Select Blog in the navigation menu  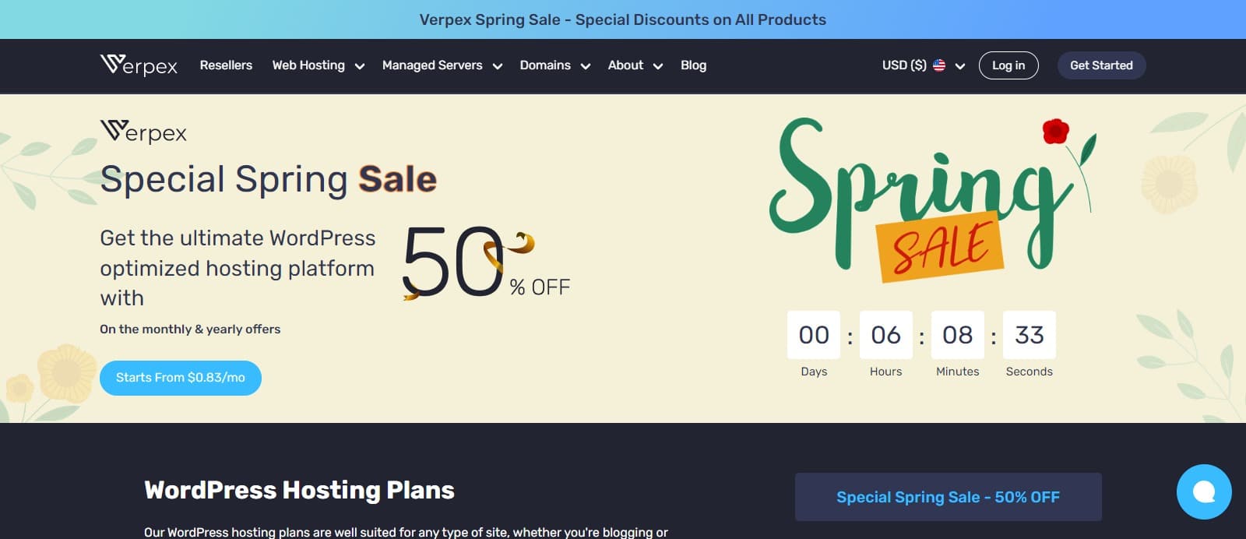[x=693, y=65]
